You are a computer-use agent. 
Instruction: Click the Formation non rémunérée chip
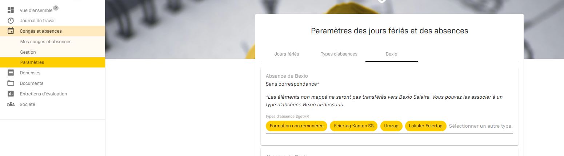(296, 126)
